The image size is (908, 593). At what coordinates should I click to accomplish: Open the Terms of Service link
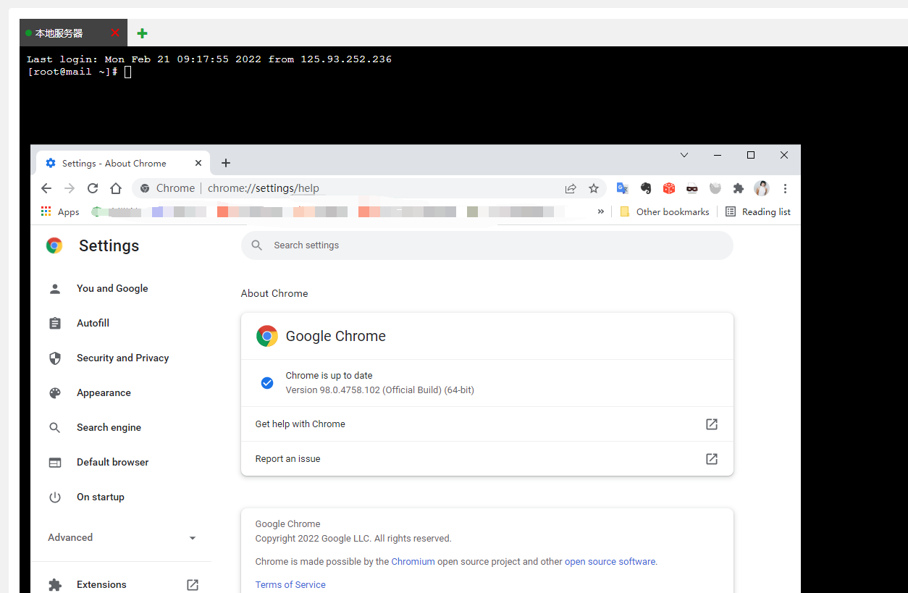point(290,584)
